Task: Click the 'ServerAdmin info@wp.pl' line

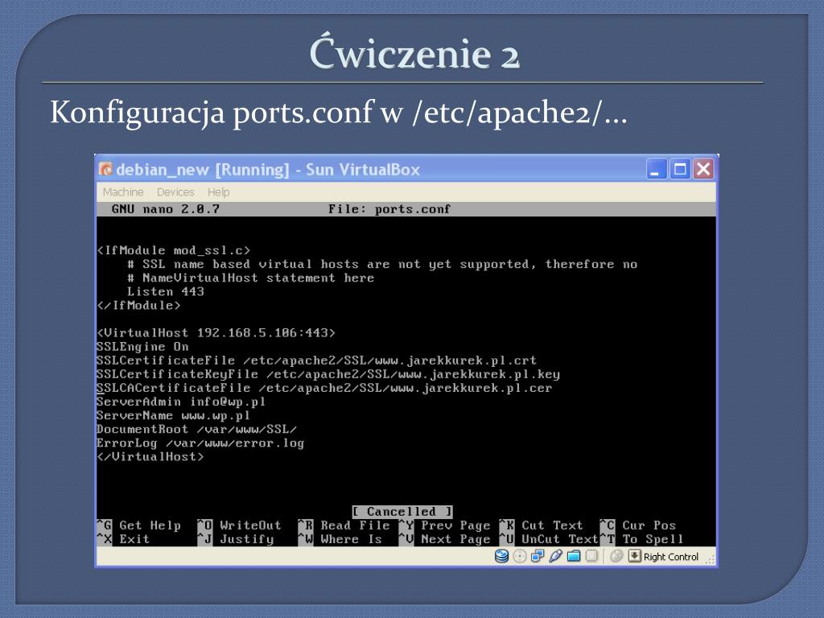Action: 181,402
